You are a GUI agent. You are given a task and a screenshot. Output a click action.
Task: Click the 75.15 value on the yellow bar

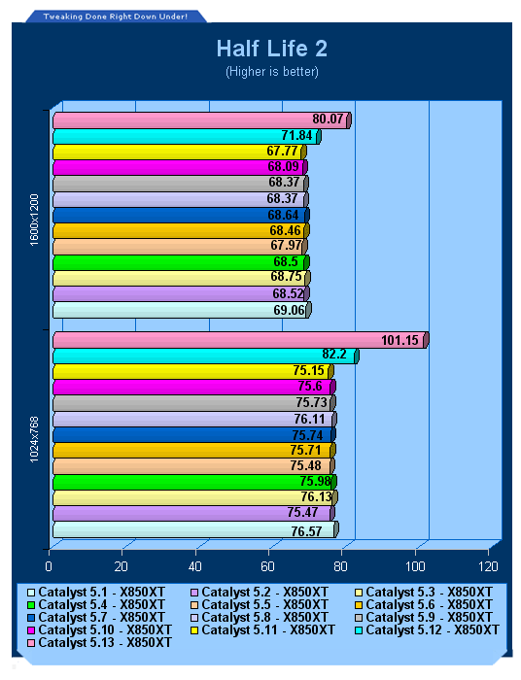pyautogui.click(x=308, y=371)
